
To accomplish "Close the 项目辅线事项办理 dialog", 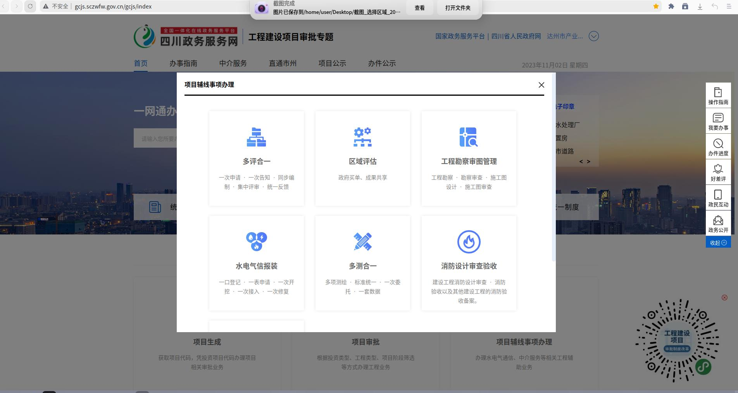I will click(541, 85).
